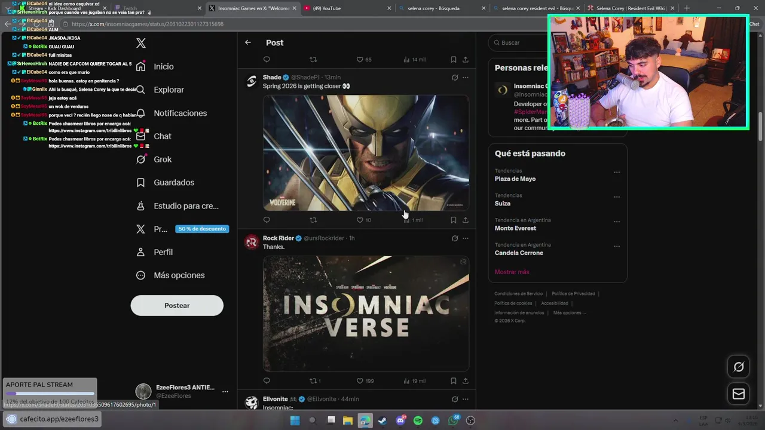The height and width of the screenshot is (430, 765).
Task: Open the floating Grok button
Action: 739,367
